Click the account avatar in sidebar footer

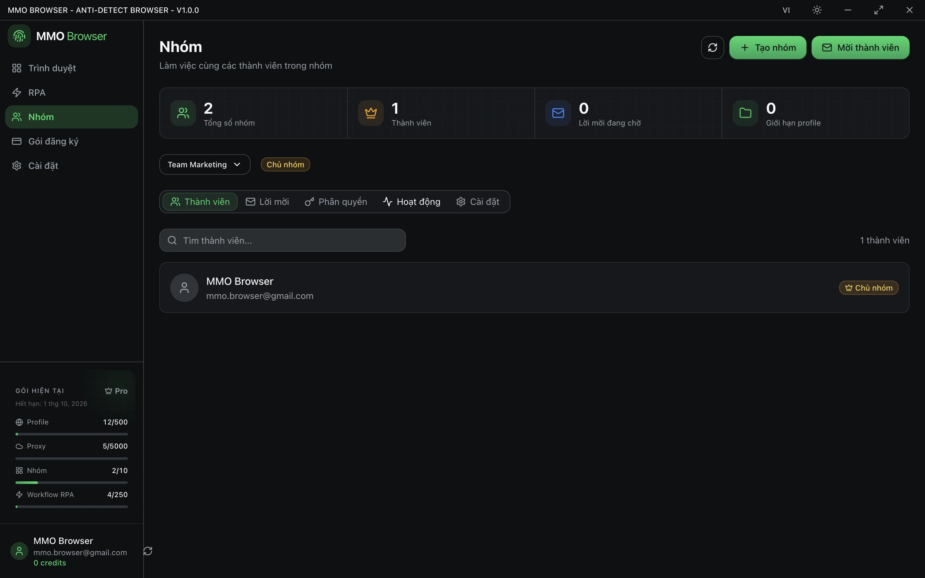coord(19,551)
